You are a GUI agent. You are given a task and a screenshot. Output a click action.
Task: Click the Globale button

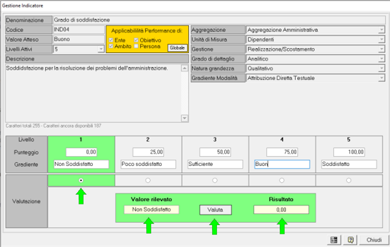click(177, 47)
